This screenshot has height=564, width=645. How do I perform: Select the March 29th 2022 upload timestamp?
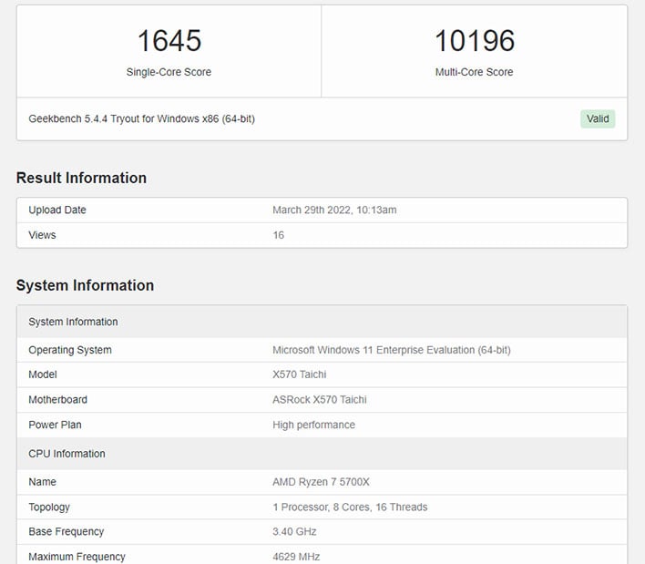pyautogui.click(x=334, y=210)
